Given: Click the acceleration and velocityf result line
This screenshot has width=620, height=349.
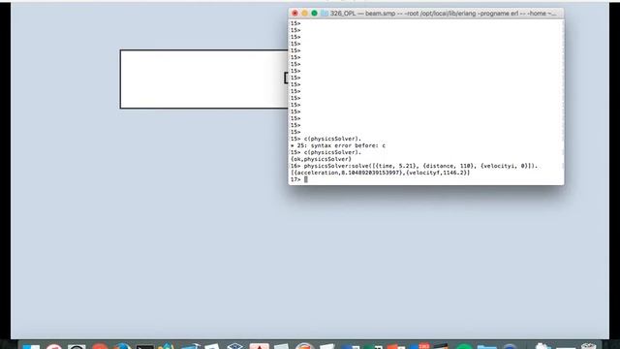Looking at the screenshot, I should click(x=381, y=173).
